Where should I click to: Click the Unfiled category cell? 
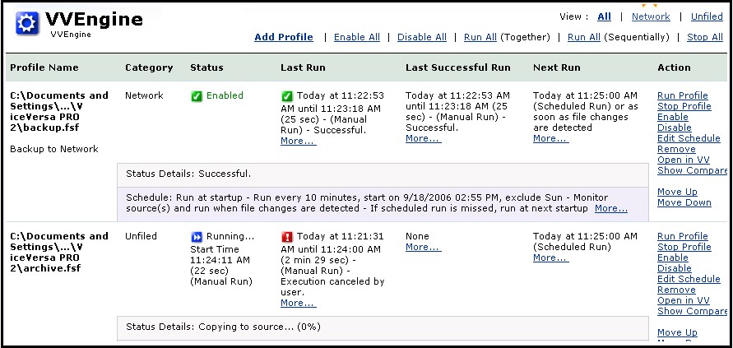point(141,236)
